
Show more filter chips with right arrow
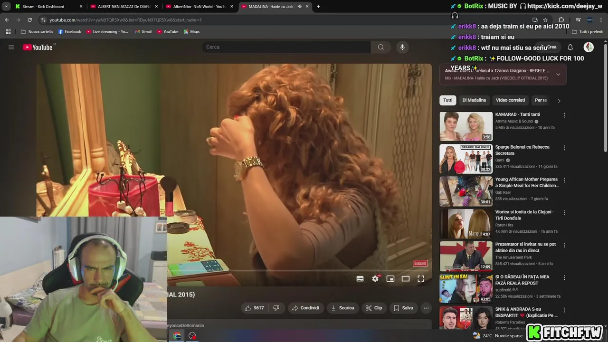[x=559, y=101]
